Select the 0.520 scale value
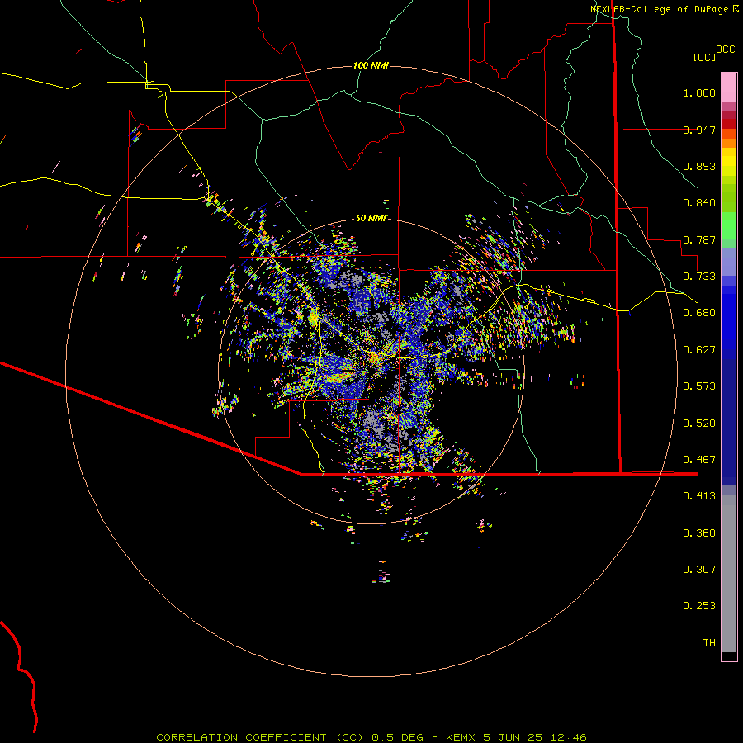The image size is (743, 743). pos(699,424)
